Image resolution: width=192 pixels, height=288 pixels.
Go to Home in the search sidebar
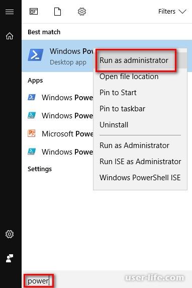[10, 36]
